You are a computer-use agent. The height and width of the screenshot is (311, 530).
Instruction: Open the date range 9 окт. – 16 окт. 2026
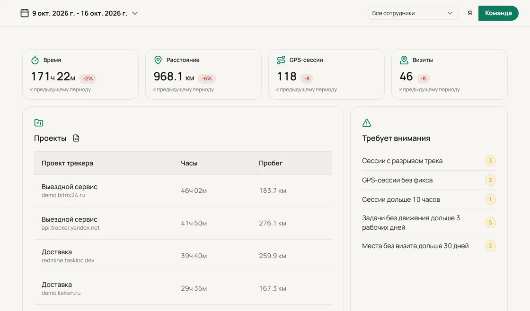80,13
